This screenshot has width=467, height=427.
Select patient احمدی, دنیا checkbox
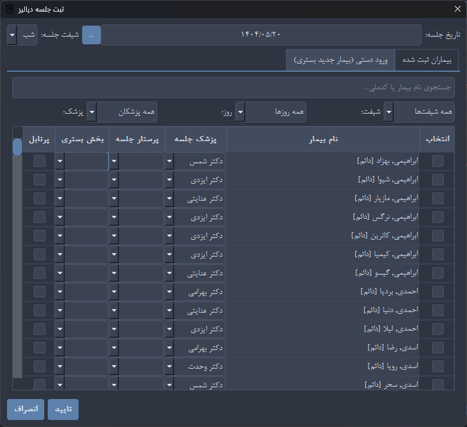coord(437,310)
